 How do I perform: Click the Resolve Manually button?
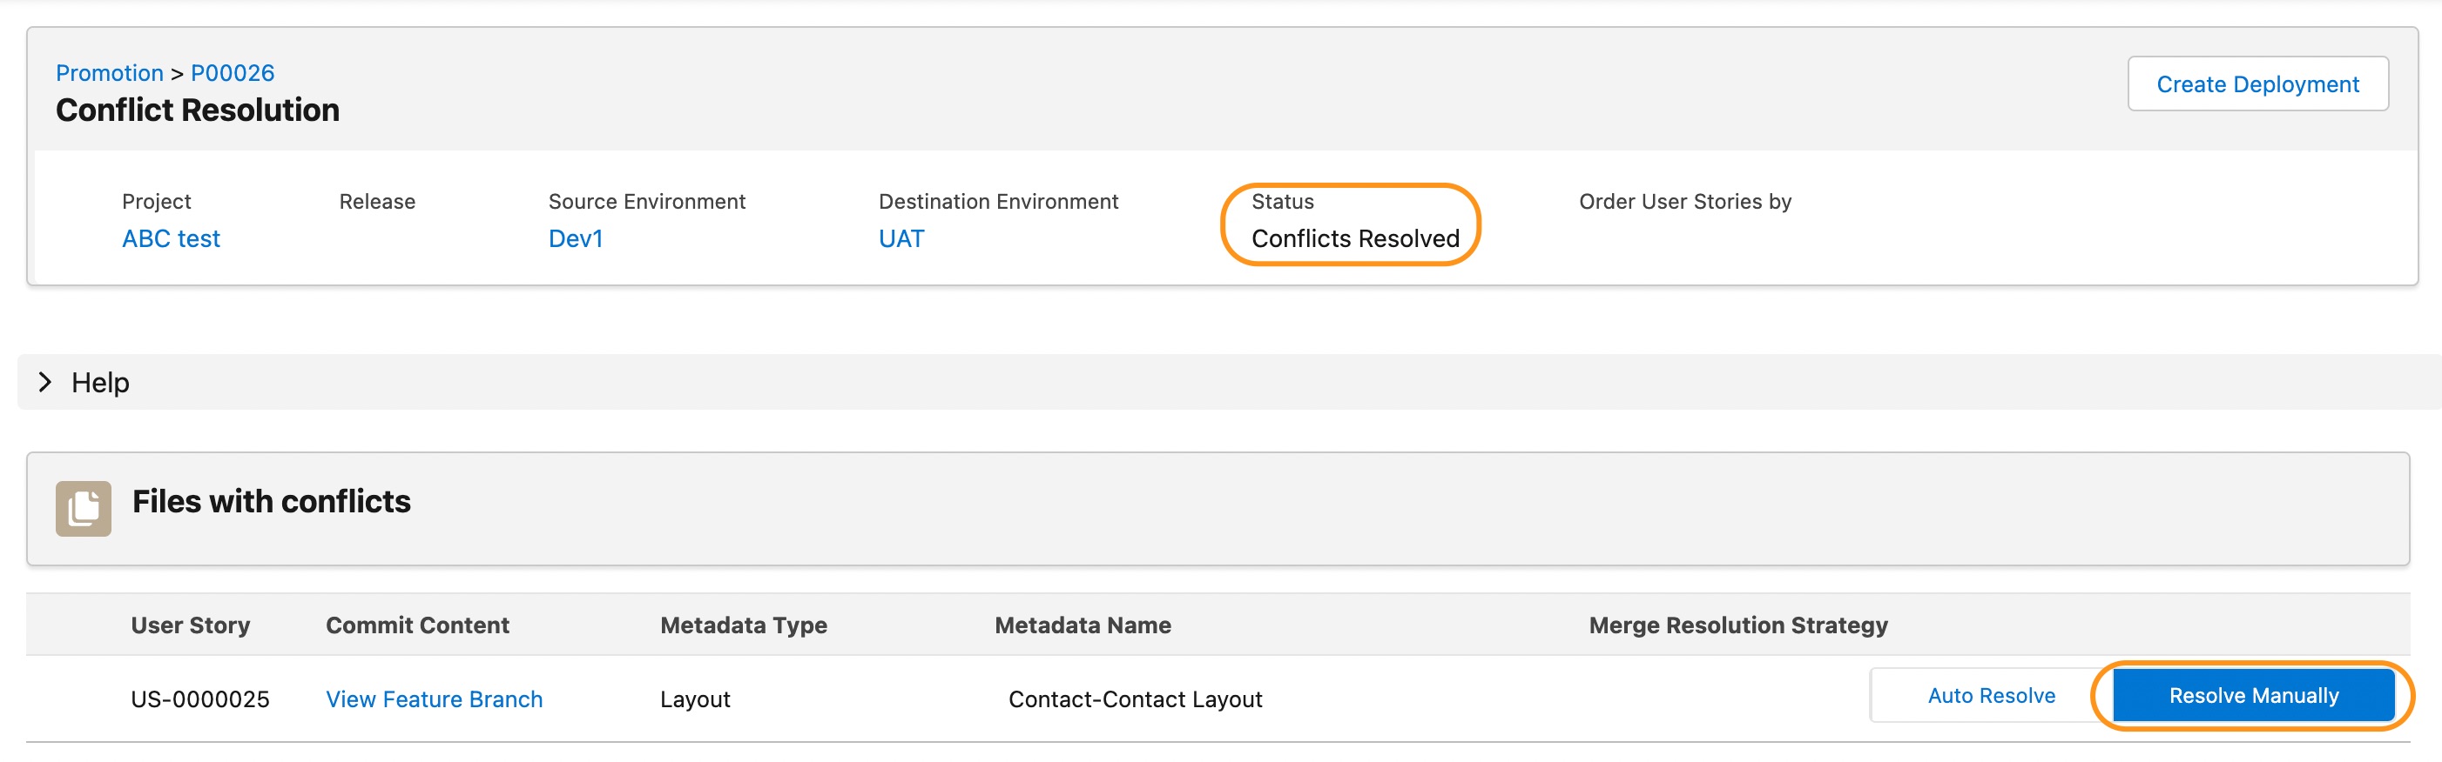pos(2252,696)
